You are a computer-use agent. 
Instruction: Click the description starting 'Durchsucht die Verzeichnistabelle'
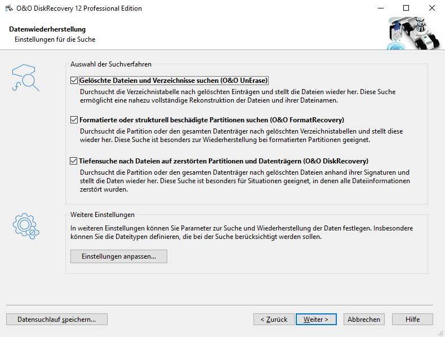[238, 96]
